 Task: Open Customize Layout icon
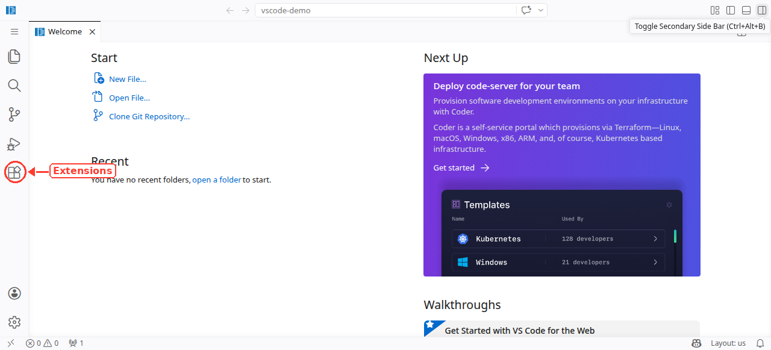point(715,10)
